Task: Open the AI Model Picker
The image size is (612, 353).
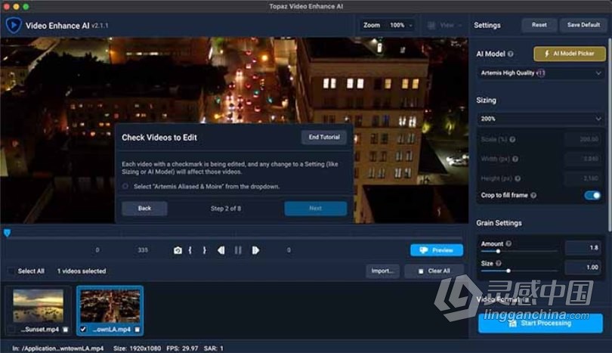Action: click(570, 54)
